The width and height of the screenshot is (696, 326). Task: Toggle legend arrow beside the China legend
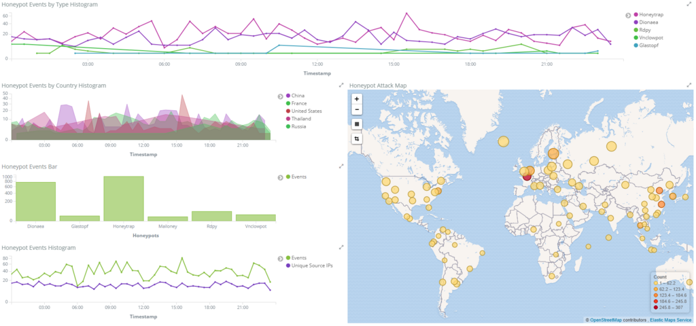(x=281, y=96)
